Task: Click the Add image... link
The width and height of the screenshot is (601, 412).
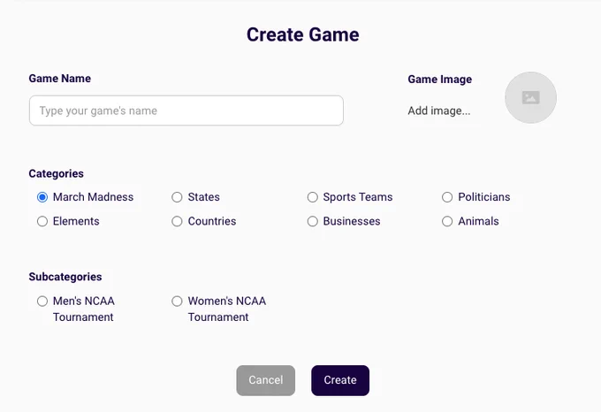Action: click(x=439, y=111)
